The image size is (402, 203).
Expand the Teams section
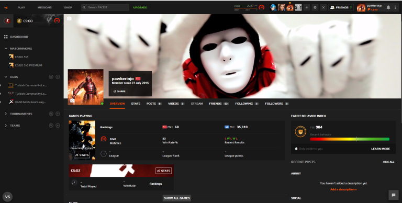pyautogui.click(x=6, y=126)
